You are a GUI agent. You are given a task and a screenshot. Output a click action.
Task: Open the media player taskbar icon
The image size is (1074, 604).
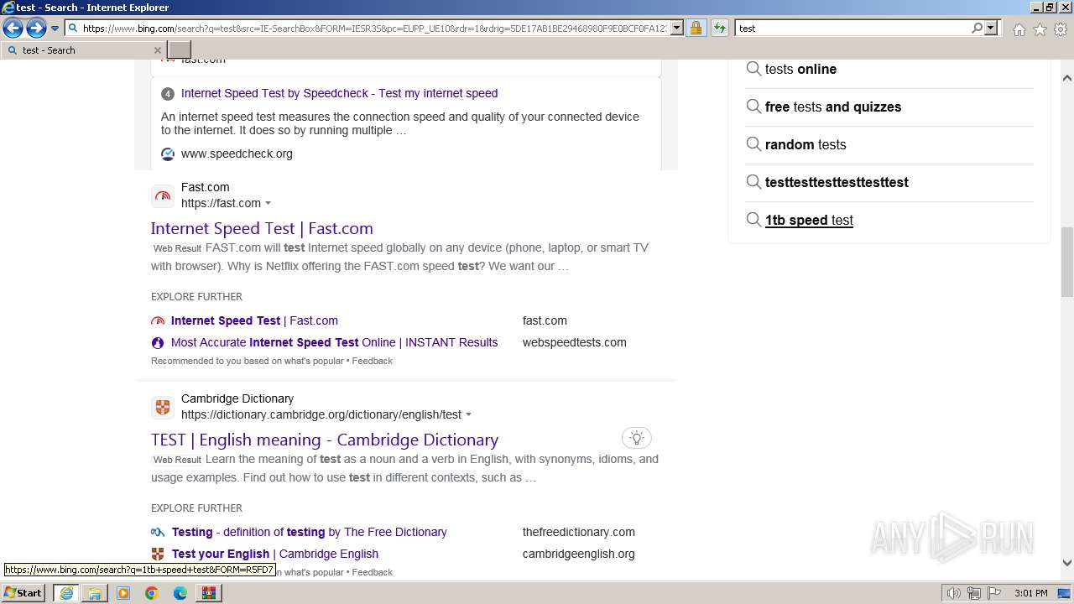[123, 593]
